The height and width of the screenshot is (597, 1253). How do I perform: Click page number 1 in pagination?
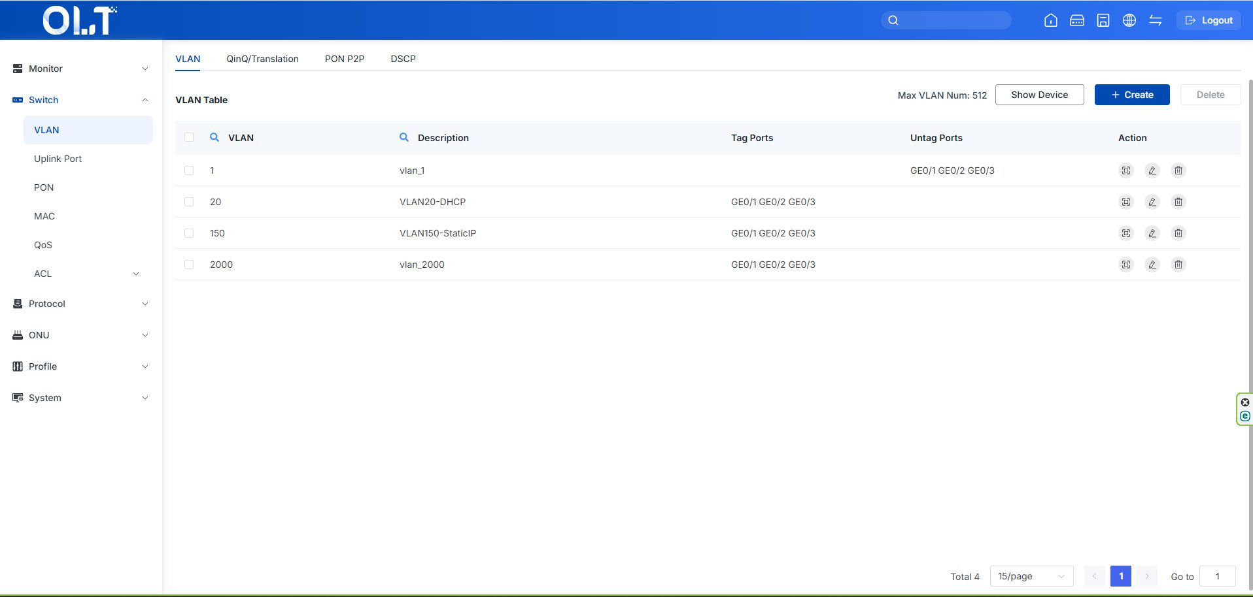[1121, 576]
